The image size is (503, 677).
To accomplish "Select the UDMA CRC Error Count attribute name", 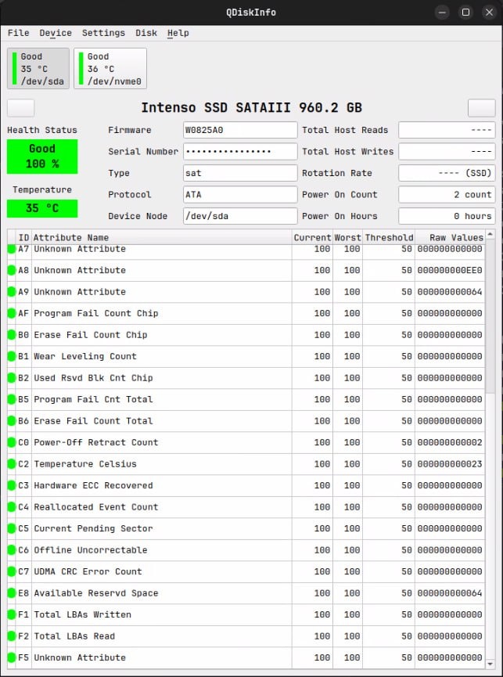I will 88,571.
